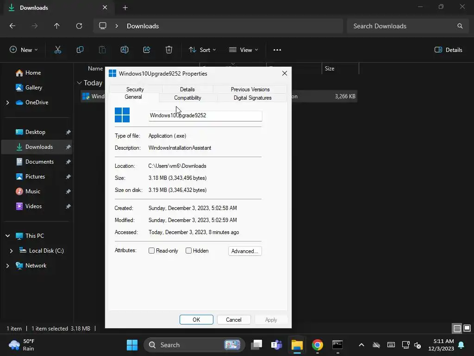Open the terminal app on taskbar
Screen dimensions: 474x356
[x=337, y=345]
